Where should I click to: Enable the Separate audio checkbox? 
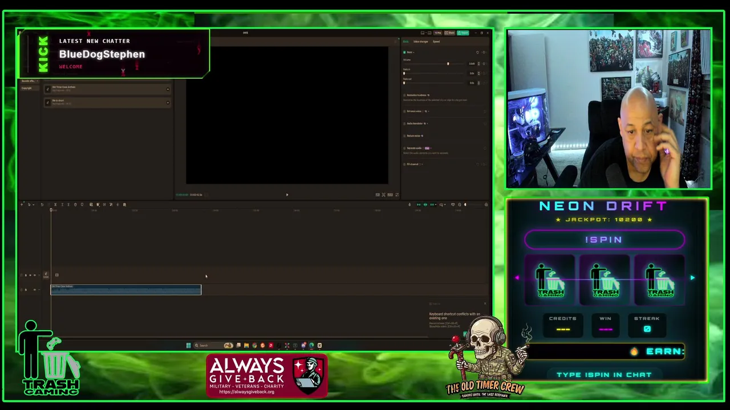tap(404, 148)
